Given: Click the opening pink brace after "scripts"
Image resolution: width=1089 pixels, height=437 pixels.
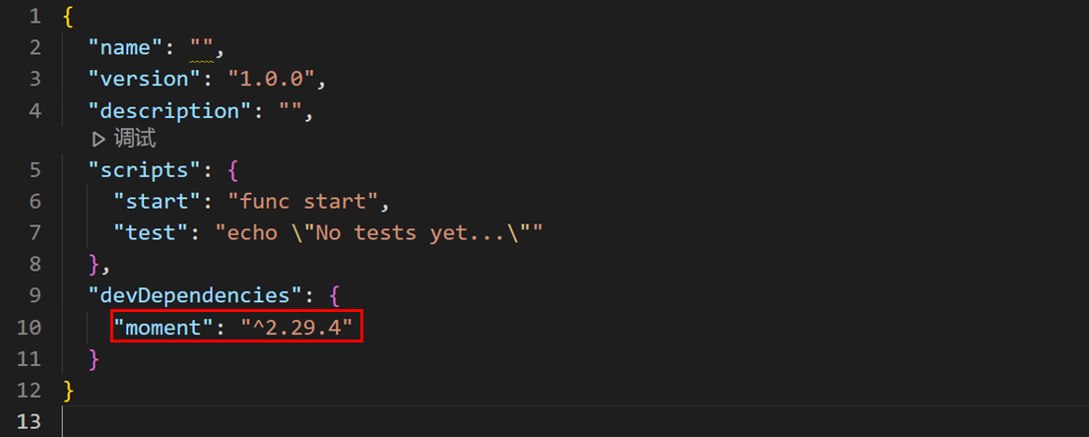Looking at the screenshot, I should tap(232, 170).
